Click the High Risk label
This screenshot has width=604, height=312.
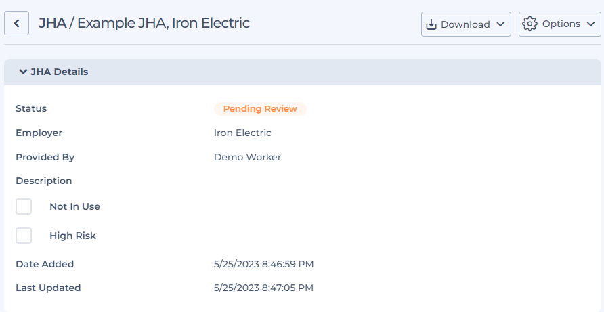pyautogui.click(x=73, y=236)
